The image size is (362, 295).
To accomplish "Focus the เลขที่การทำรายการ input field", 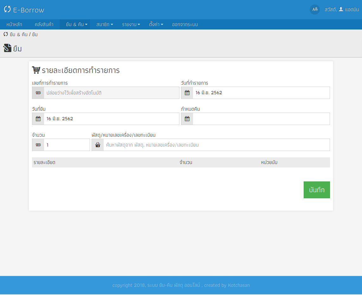I will [112, 93].
